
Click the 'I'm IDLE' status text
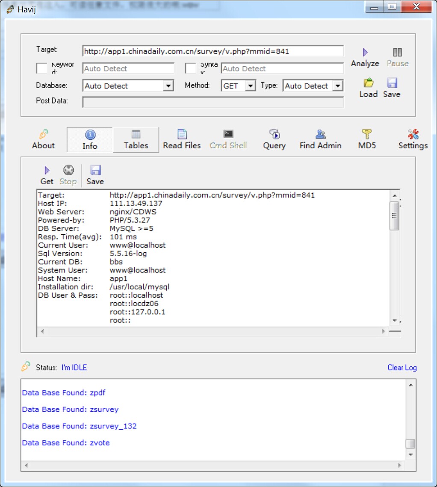click(74, 367)
